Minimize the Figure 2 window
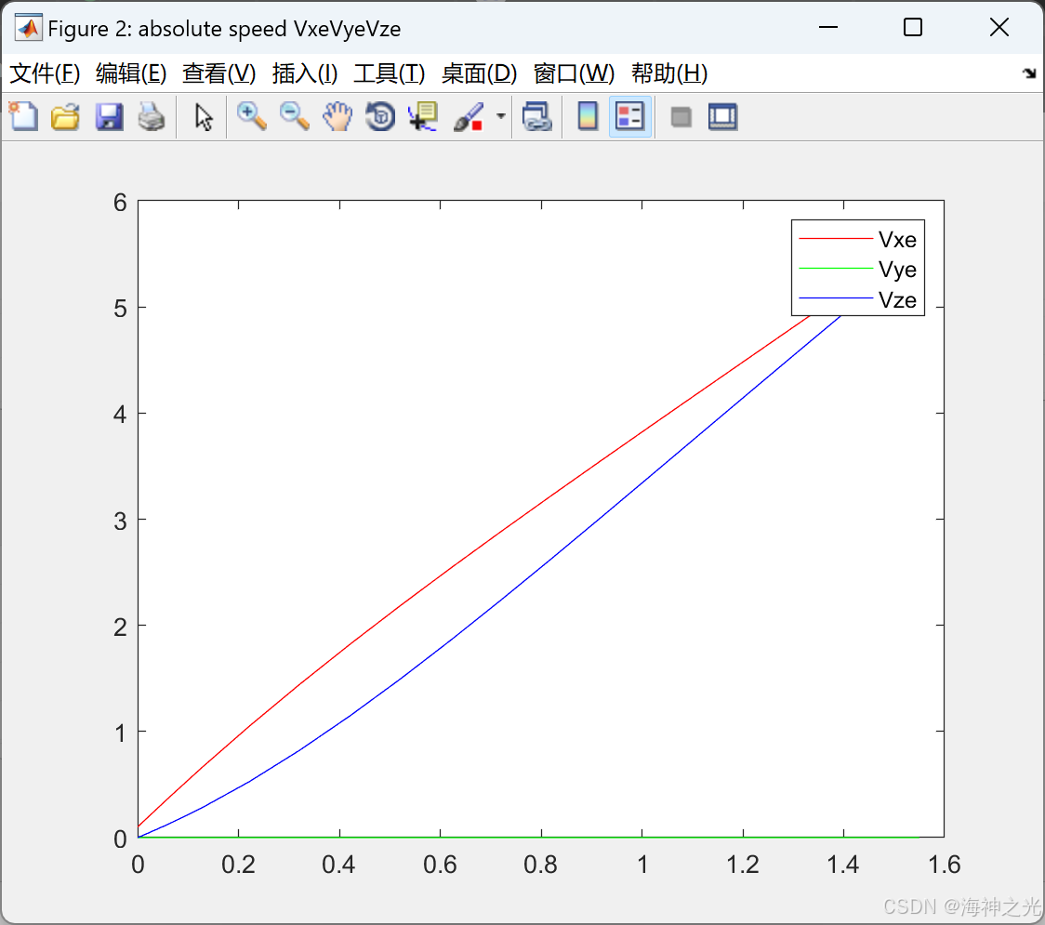 [828, 27]
